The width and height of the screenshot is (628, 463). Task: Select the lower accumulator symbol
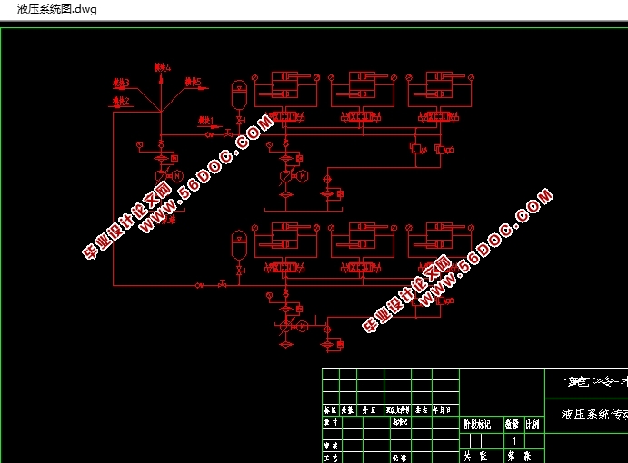click(x=240, y=242)
